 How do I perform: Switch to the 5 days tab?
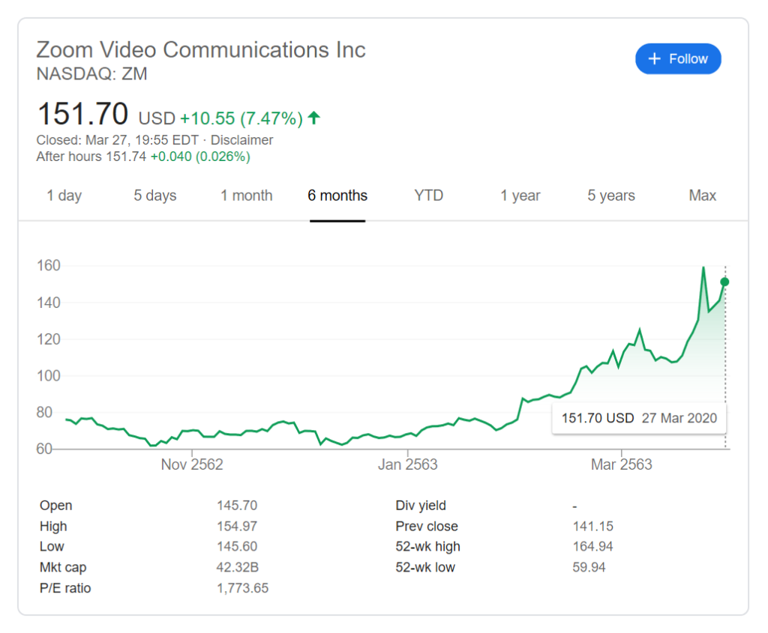pyautogui.click(x=155, y=196)
